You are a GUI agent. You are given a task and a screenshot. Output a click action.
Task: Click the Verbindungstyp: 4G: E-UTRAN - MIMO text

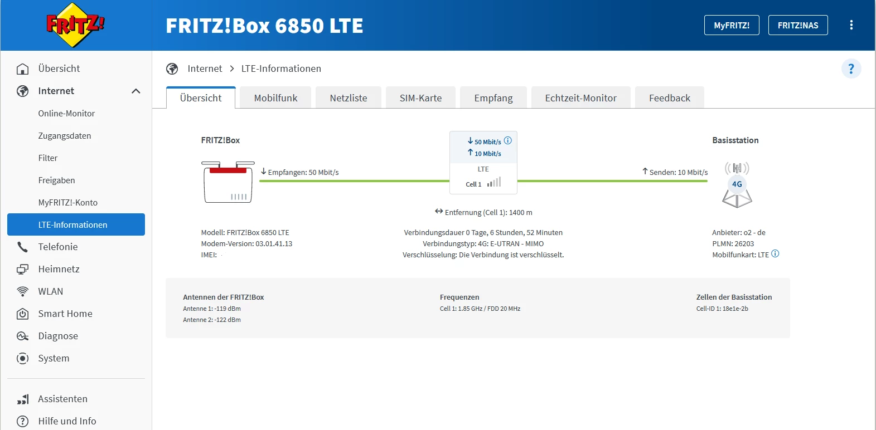click(483, 243)
